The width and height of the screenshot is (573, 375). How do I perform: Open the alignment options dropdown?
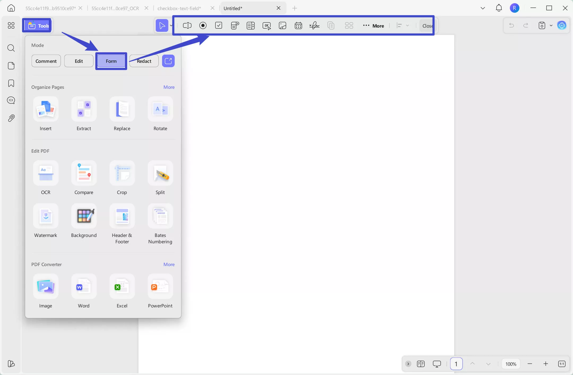pos(408,25)
